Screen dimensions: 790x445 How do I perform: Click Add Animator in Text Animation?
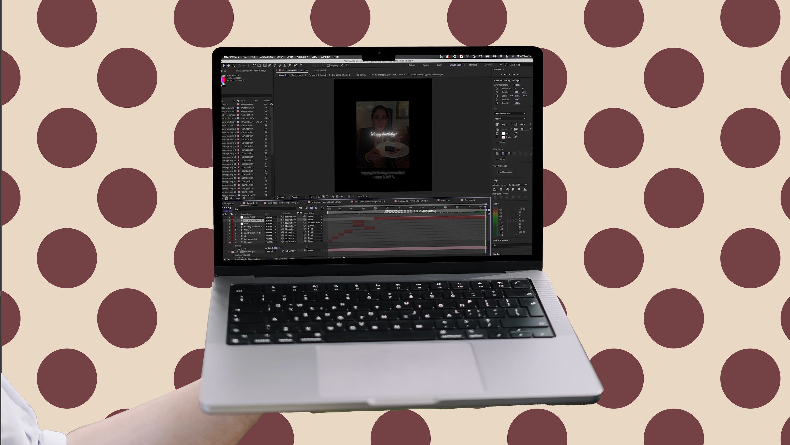pyautogui.click(x=504, y=172)
